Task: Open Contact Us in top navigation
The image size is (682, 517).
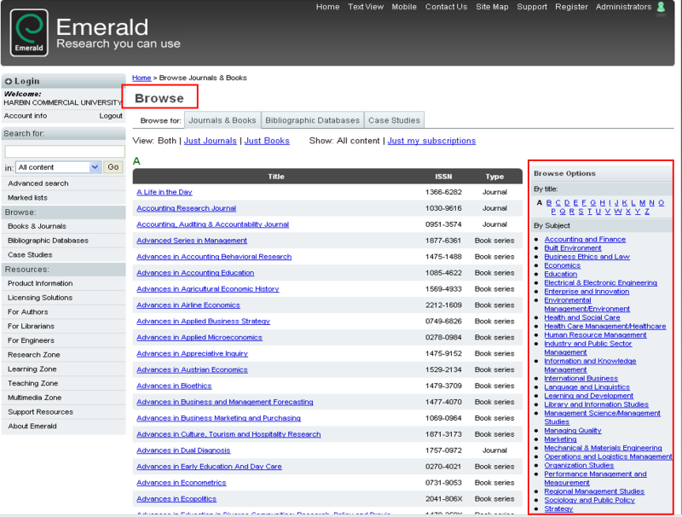Action: pyautogui.click(x=446, y=7)
